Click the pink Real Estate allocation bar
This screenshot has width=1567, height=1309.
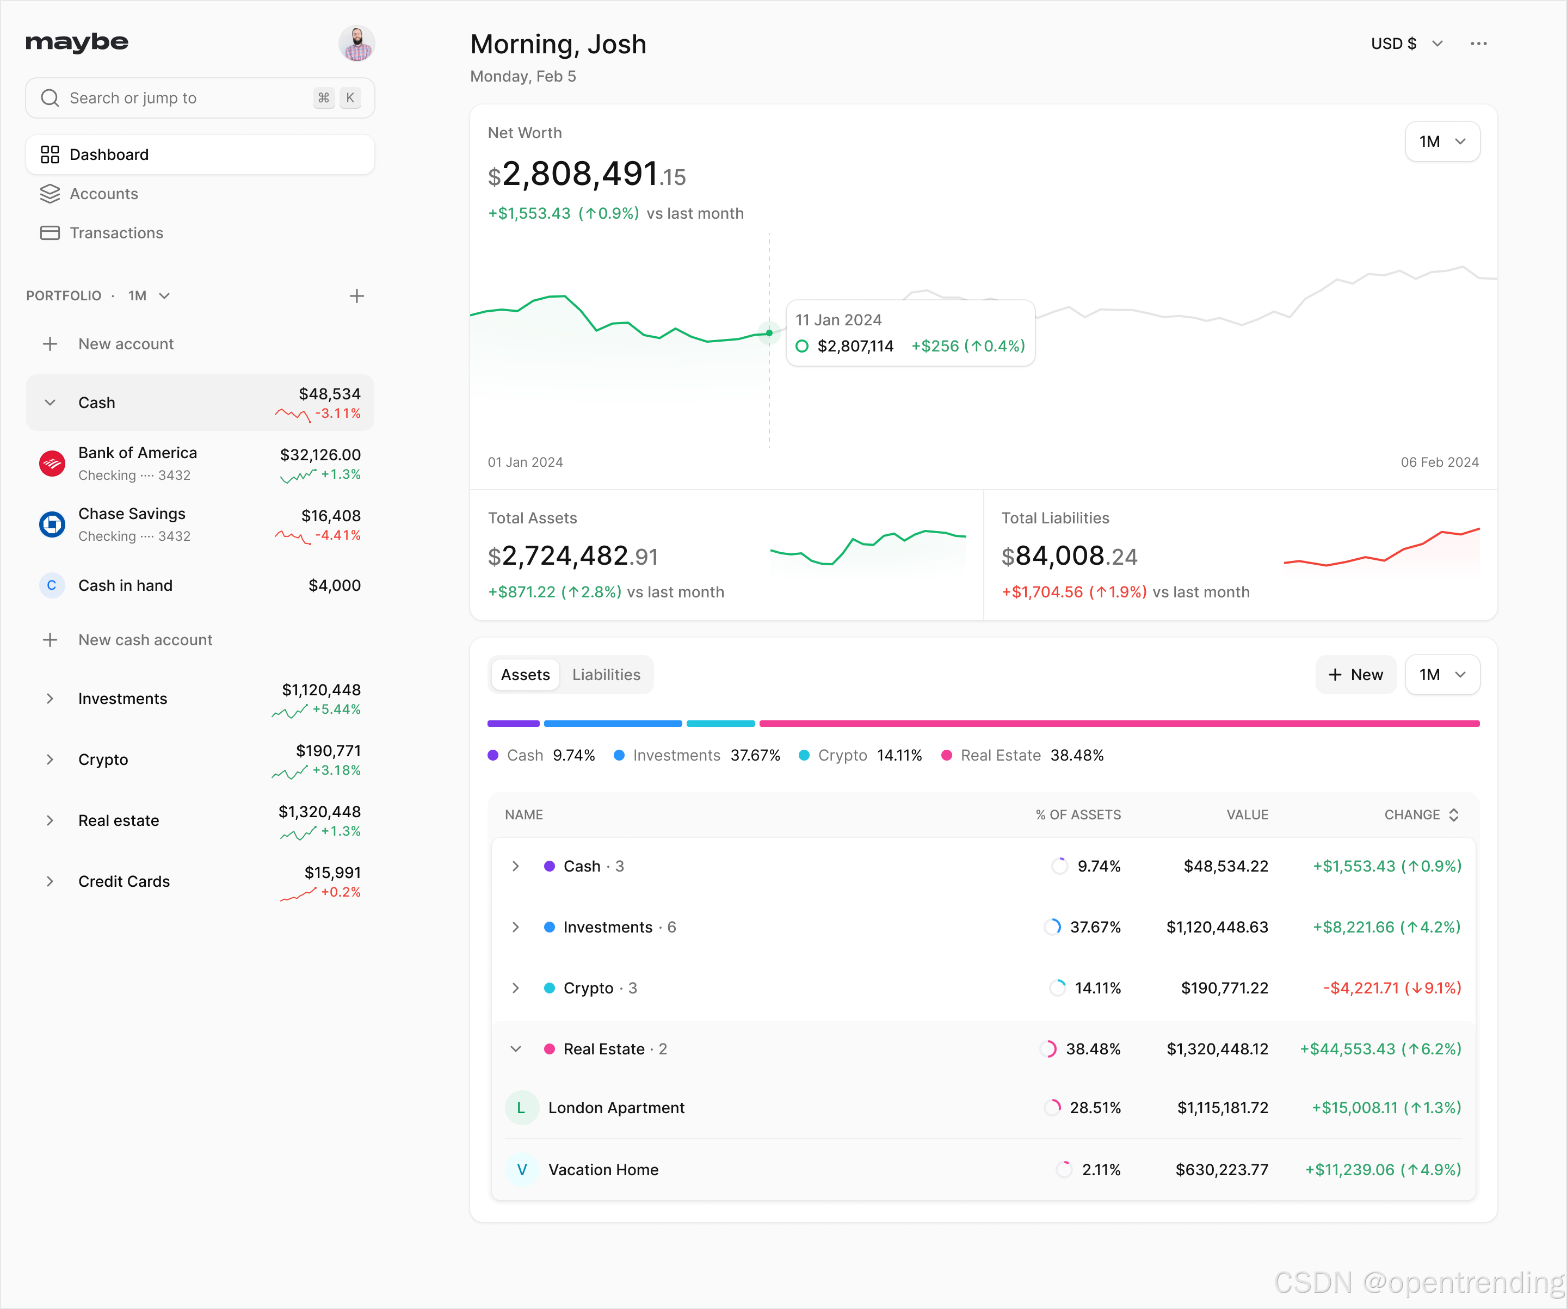[x=1119, y=723]
